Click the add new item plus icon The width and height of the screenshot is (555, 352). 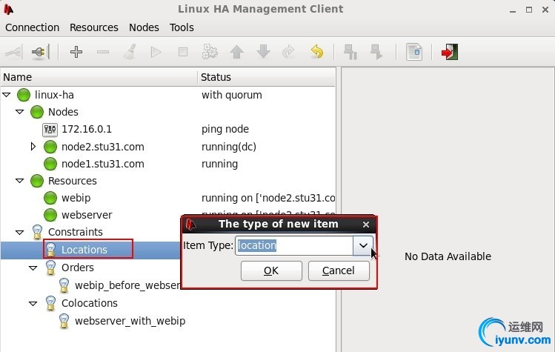[x=76, y=53]
